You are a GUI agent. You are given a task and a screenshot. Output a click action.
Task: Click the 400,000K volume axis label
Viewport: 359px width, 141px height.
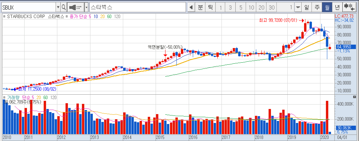click(345, 104)
